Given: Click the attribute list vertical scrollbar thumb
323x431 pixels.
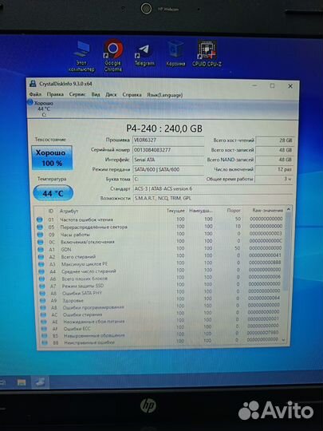Looking at the screenshot, I should 288,251.
